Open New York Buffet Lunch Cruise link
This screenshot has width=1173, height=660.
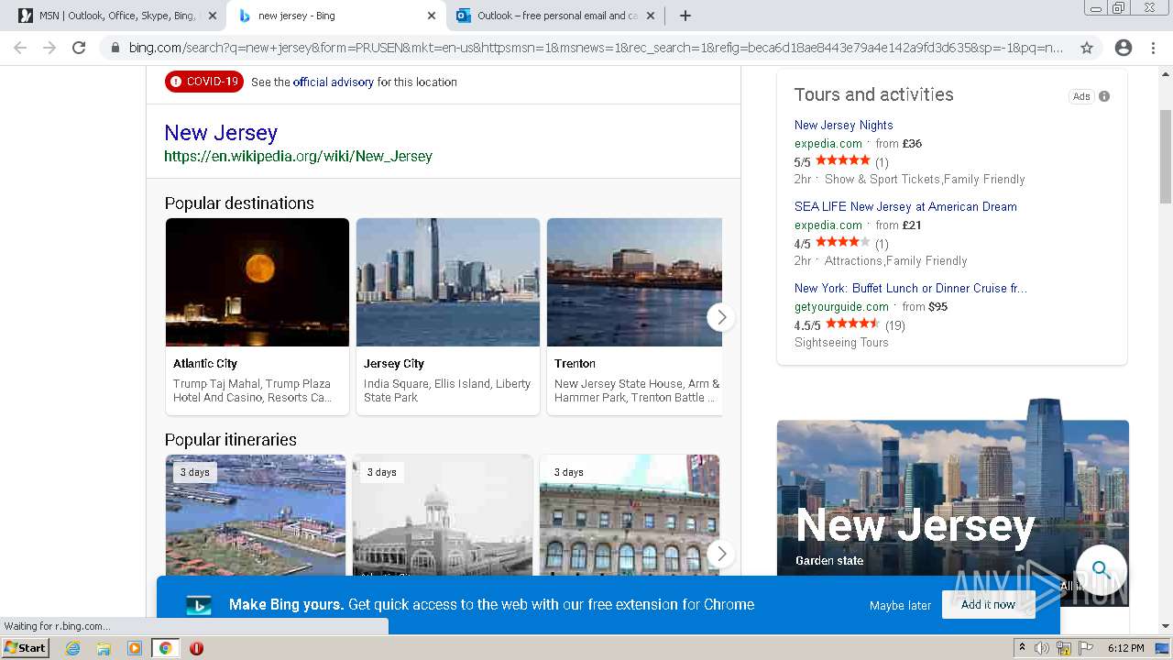(x=911, y=288)
